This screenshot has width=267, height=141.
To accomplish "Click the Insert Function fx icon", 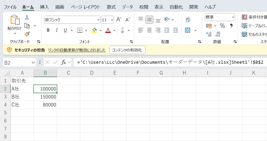I will [x=63, y=62].
